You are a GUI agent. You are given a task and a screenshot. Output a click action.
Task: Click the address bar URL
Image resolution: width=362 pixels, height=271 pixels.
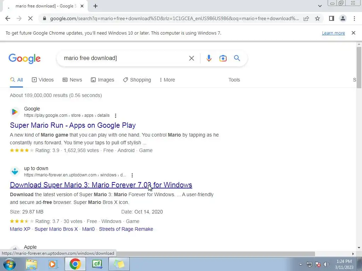tap(174, 18)
